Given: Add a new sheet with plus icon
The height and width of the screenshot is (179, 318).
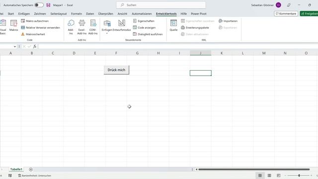Looking at the screenshot, I should point(31,170).
